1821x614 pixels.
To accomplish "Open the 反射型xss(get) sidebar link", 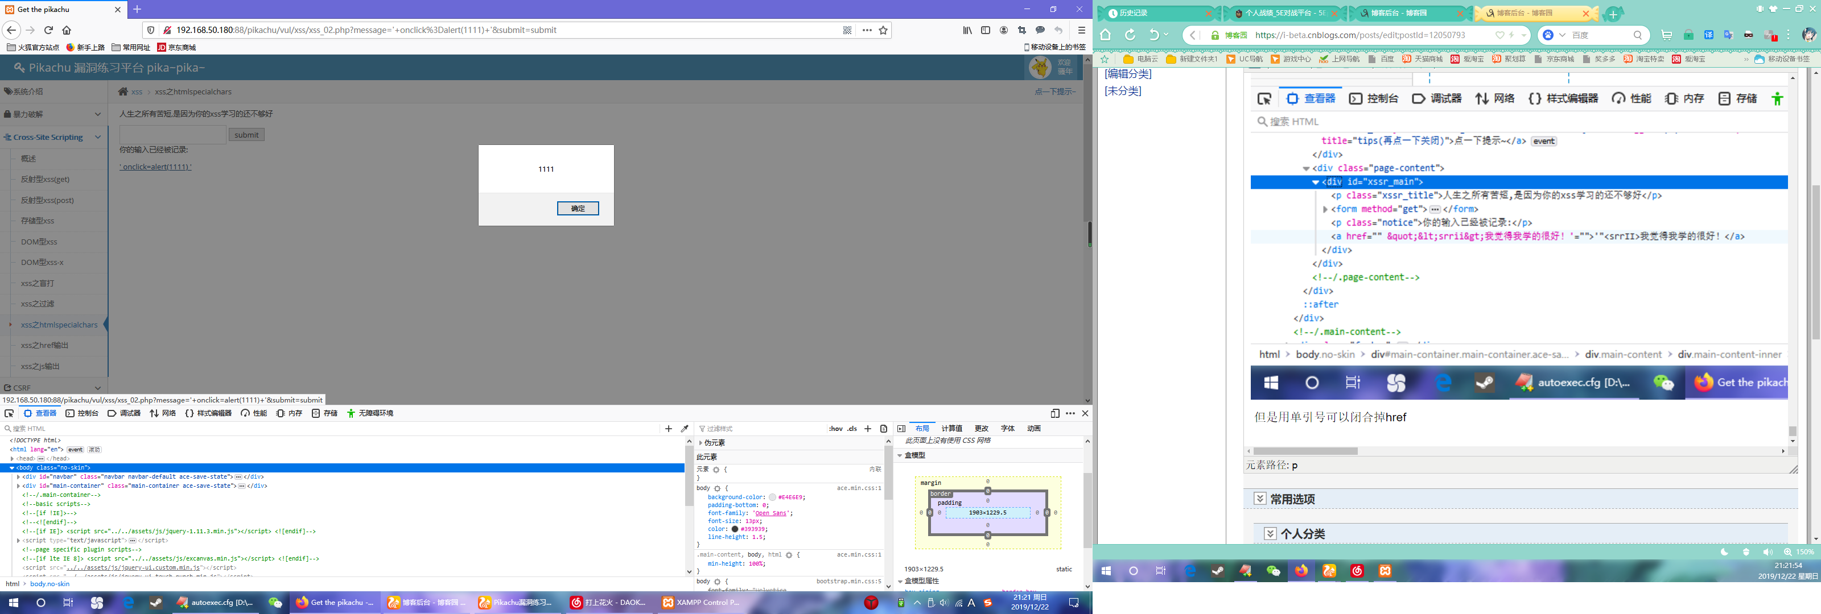I will click(46, 180).
